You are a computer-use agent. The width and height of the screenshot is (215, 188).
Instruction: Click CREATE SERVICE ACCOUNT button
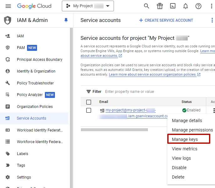click(166, 20)
